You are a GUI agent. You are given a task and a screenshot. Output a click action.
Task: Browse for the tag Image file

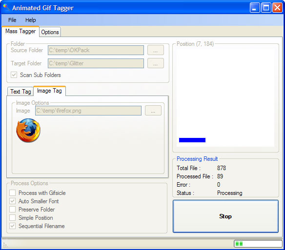153,111
